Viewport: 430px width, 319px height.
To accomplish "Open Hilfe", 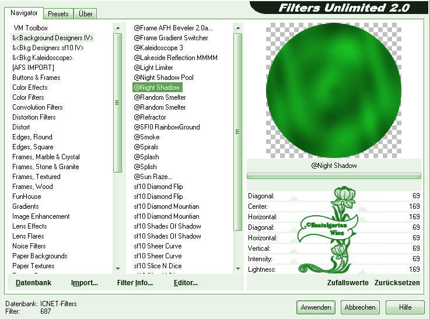I will pos(405,307).
